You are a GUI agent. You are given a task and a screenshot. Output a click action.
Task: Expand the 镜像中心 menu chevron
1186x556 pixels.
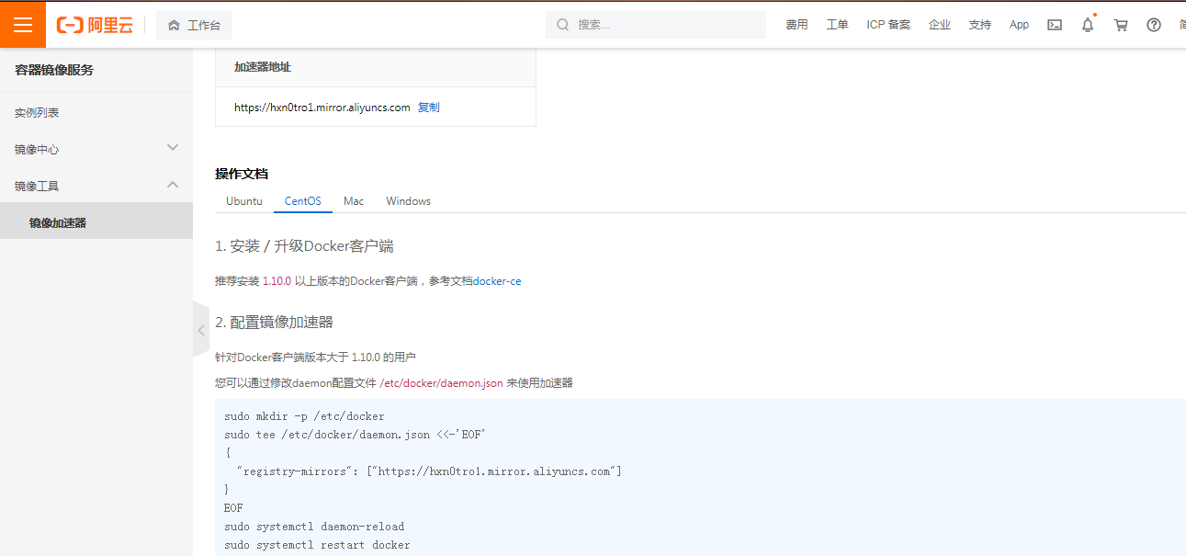pos(173,148)
